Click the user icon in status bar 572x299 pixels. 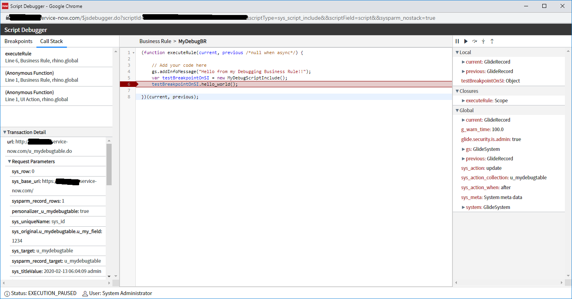(x=85, y=293)
